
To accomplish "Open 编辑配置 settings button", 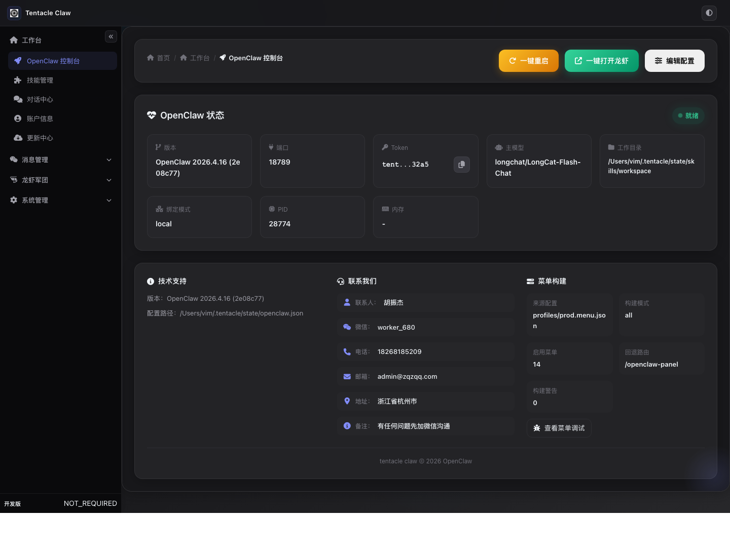I will tap(675, 61).
